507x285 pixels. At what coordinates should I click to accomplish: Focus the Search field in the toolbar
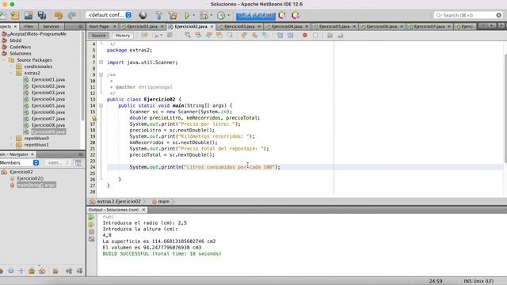tap(468, 15)
